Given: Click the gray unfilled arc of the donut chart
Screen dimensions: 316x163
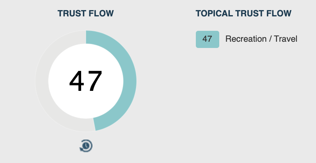Looking at the screenshot, I should pyautogui.click(x=42, y=81).
